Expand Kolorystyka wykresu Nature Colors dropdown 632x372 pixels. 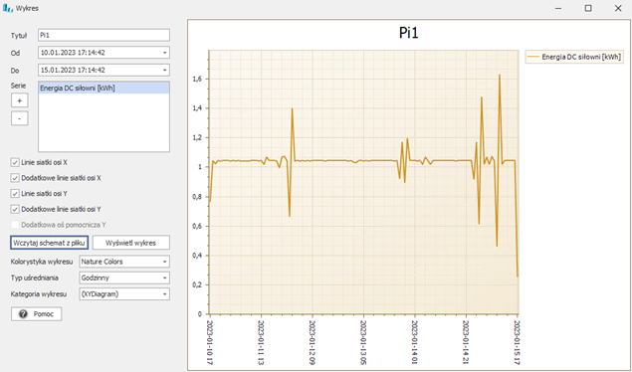coord(164,262)
